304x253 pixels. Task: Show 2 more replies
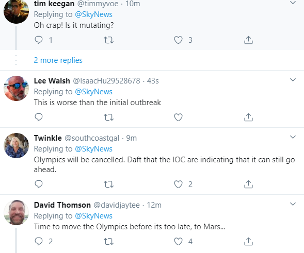click(x=58, y=60)
